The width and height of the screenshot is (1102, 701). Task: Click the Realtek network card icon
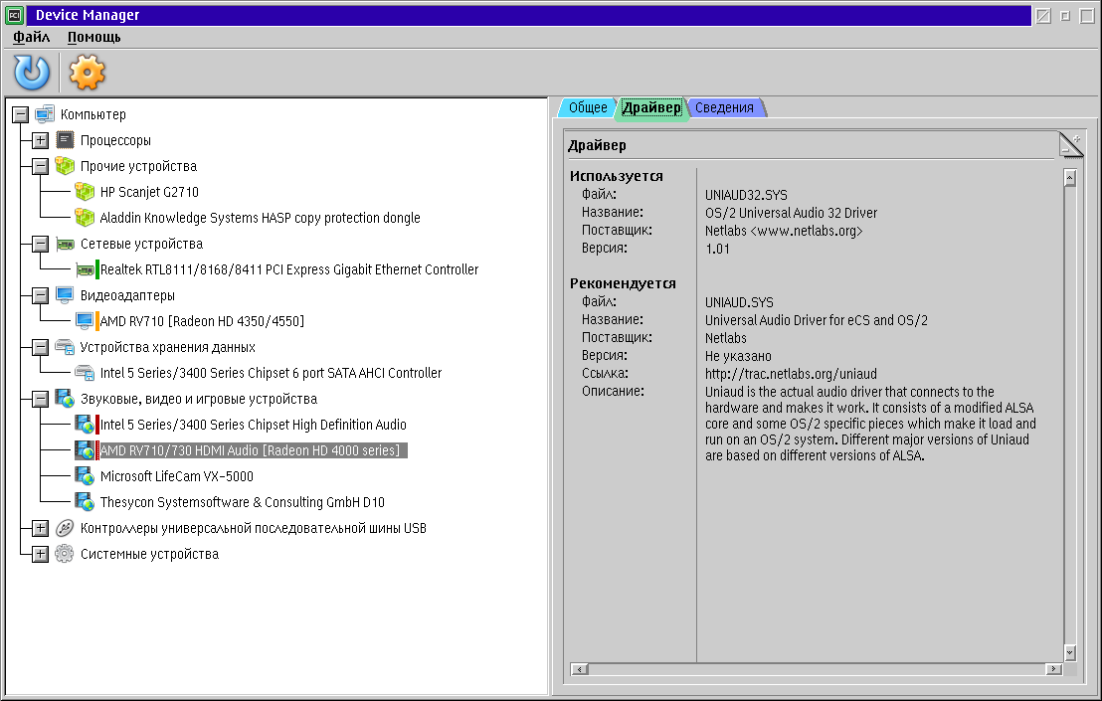point(85,269)
